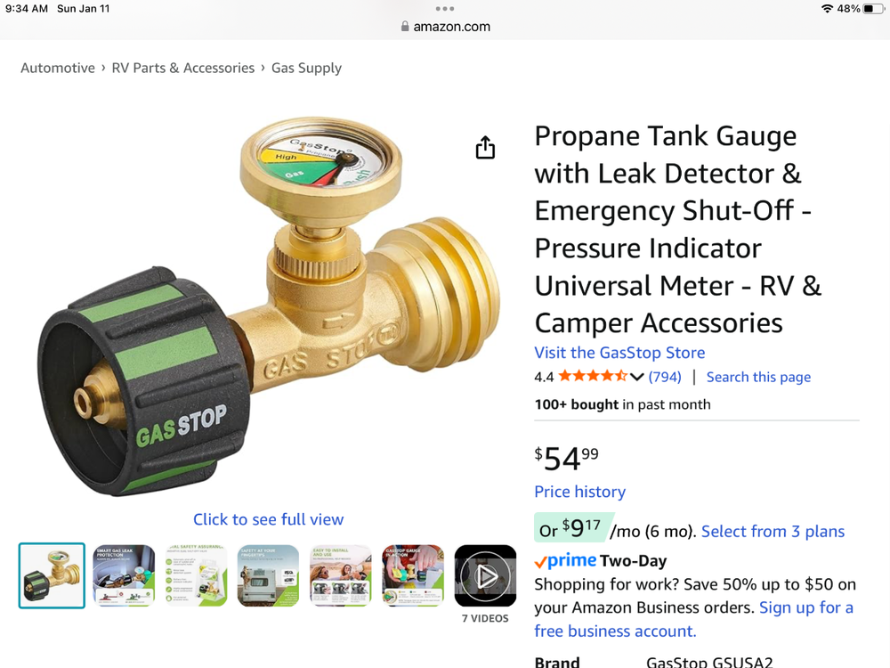Expand the rating breakdown chevron
The width and height of the screenshot is (890, 668).
pyautogui.click(x=637, y=377)
